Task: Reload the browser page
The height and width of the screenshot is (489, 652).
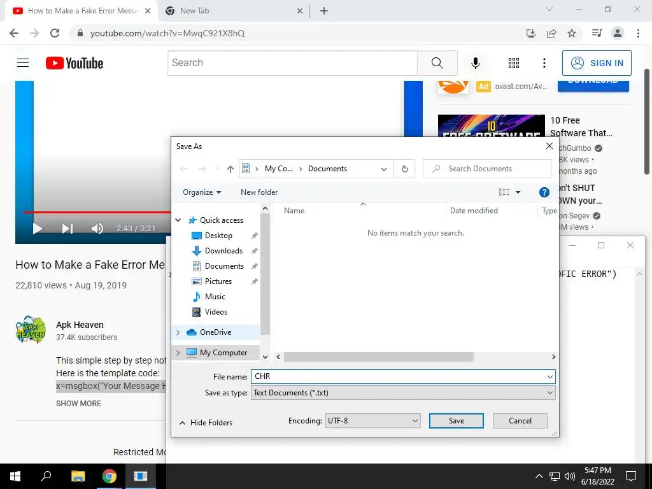Action: coord(55,33)
